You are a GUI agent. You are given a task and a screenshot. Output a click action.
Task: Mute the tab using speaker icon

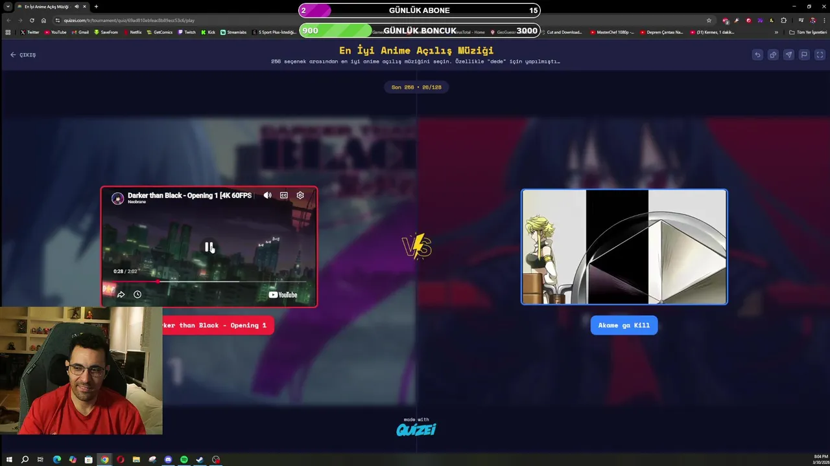[x=77, y=6]
